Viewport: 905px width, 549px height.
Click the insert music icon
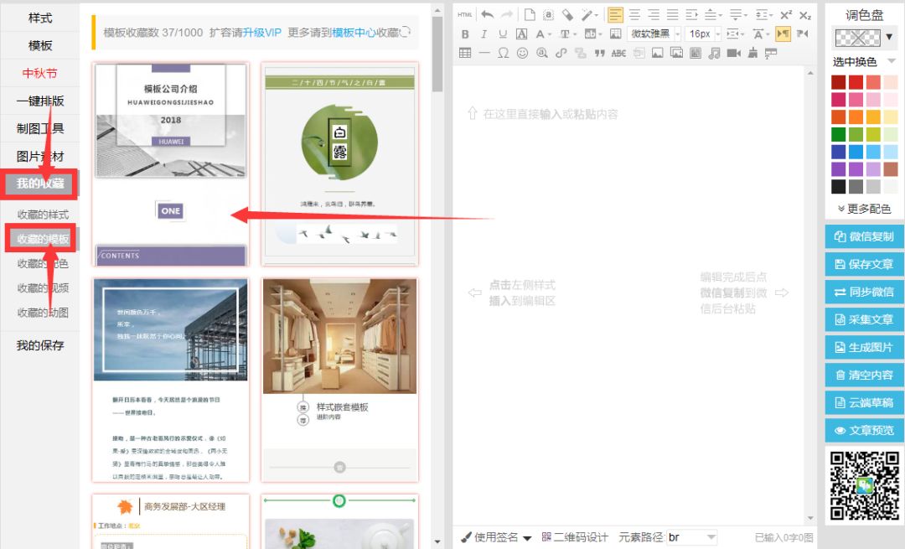tap(714, 53)
